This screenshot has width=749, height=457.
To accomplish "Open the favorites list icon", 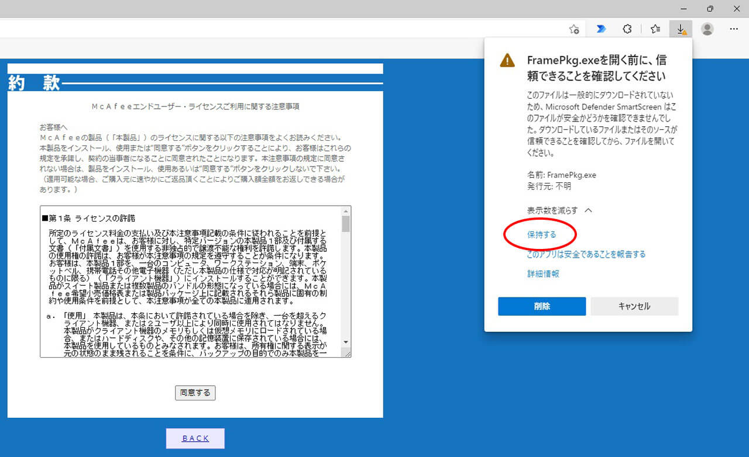I will pyautogui.click(x=655, y=29).
